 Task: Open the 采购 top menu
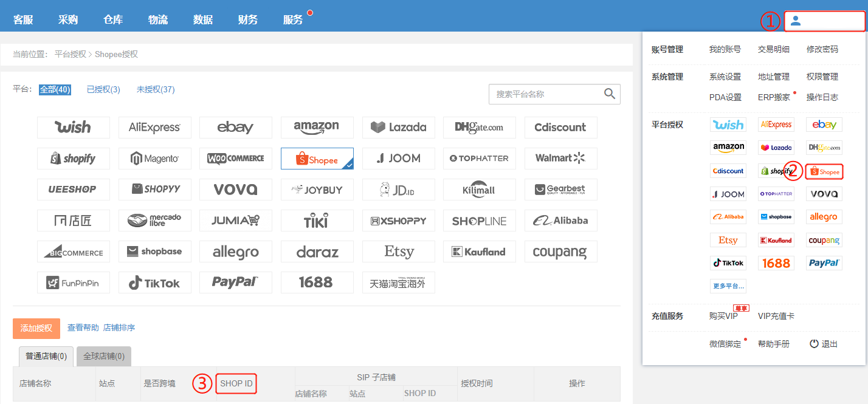point(68,19)
